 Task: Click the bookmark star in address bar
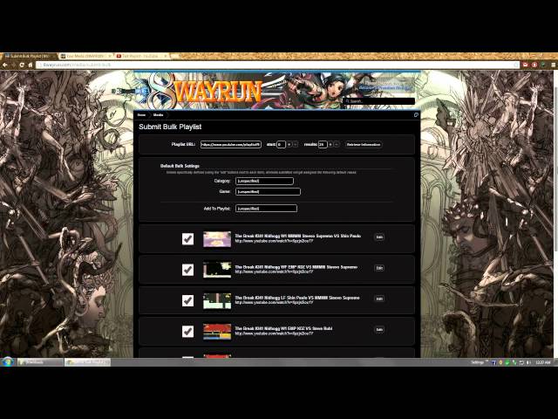click(x=516, y=65)
